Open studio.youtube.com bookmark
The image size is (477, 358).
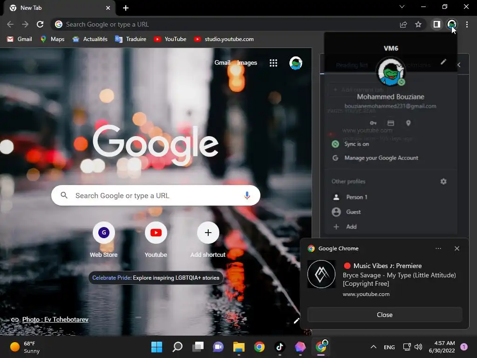(x=224, y=39)
